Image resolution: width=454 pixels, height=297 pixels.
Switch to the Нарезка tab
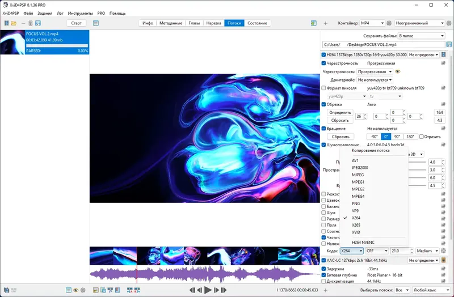(214, 23)
